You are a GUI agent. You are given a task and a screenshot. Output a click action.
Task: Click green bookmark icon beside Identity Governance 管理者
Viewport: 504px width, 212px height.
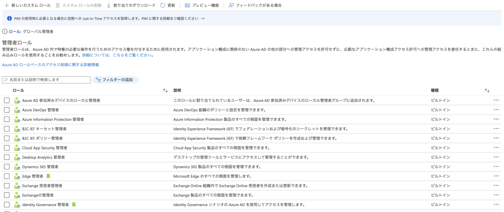click(x=74, y=205)
